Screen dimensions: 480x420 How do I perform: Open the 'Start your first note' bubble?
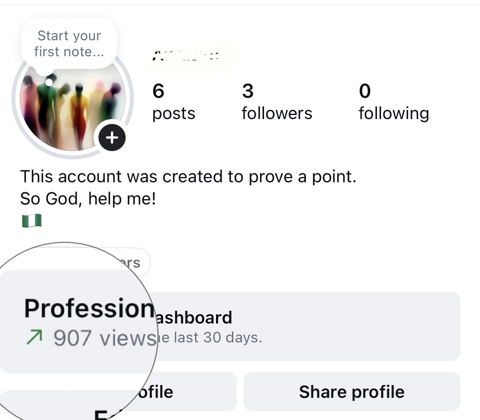click(x=69, y=43)
